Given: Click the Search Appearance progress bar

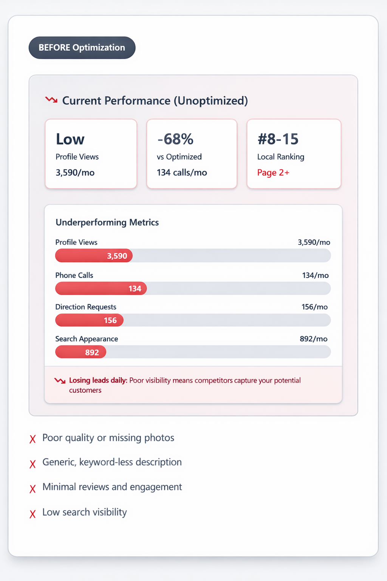Looking at the screenshot, I should [193, 352].
